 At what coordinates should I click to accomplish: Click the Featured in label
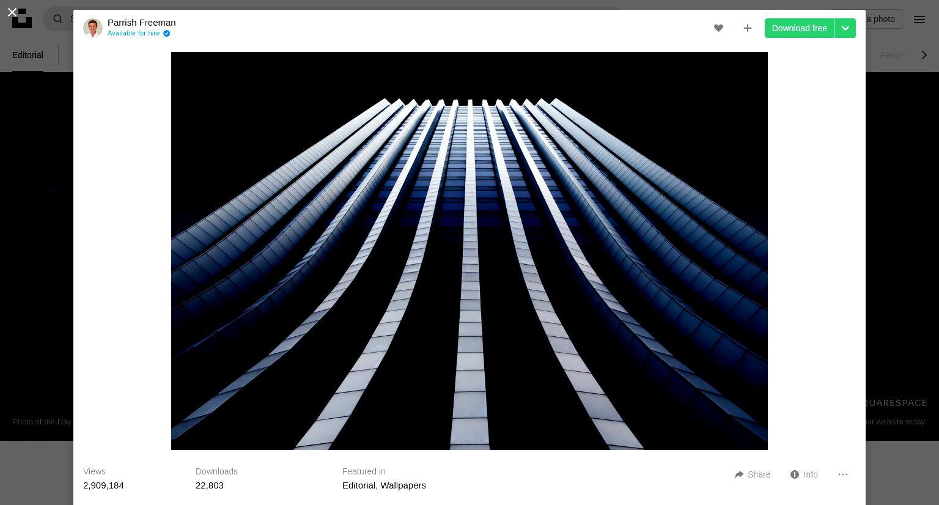coord(364,471)
